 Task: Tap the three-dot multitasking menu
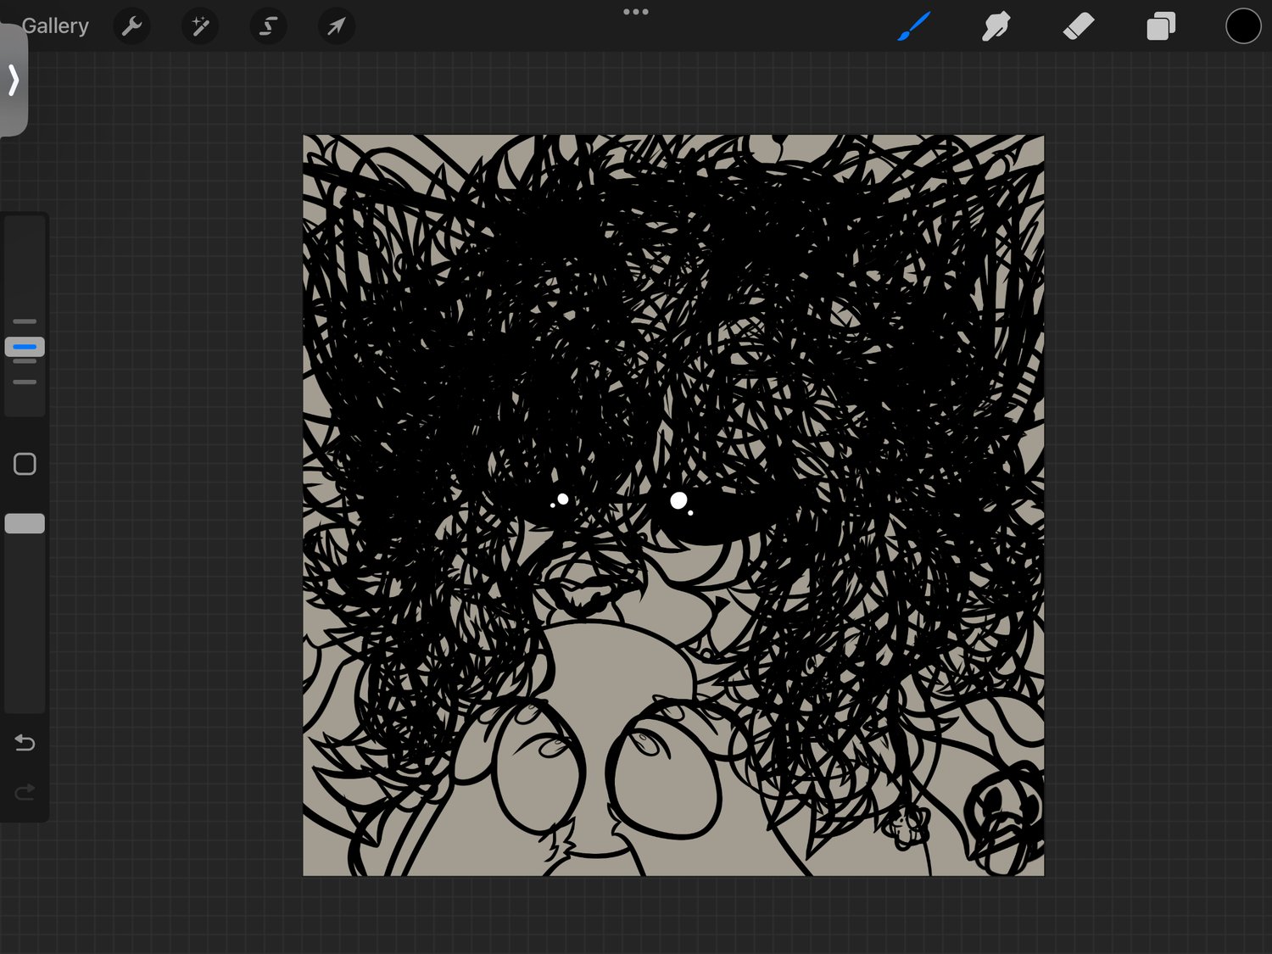click(x=636, y=12)
